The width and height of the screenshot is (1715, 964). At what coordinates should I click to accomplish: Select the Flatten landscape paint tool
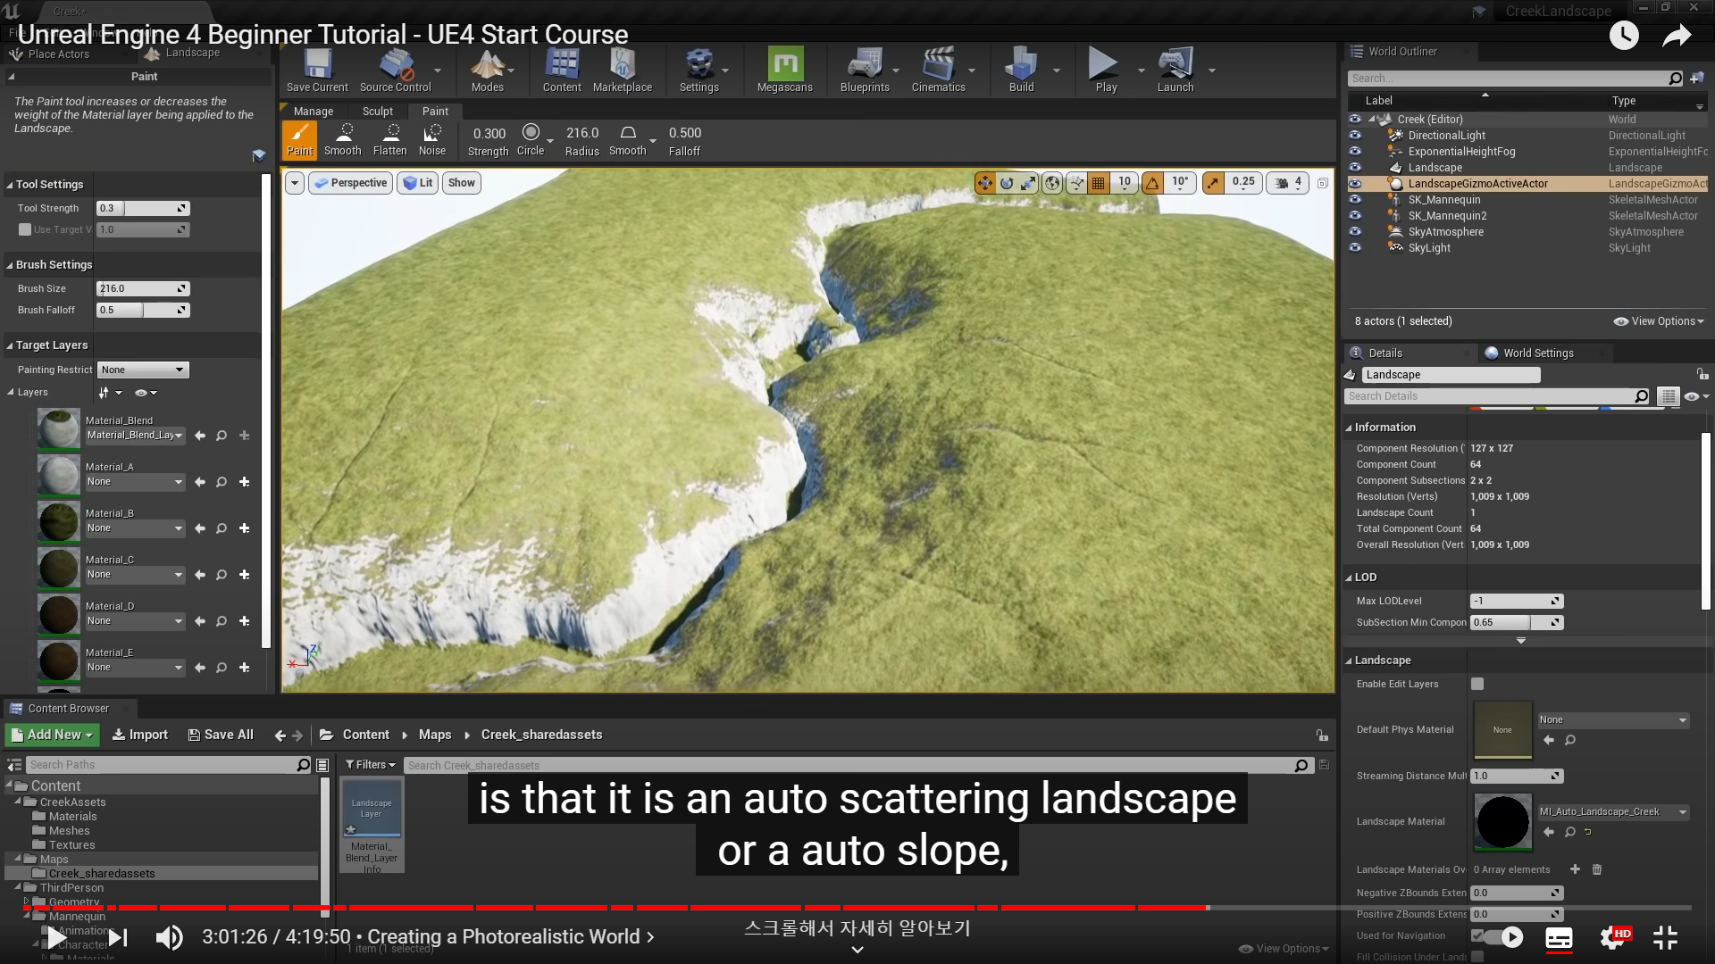[x=389, y=140]
